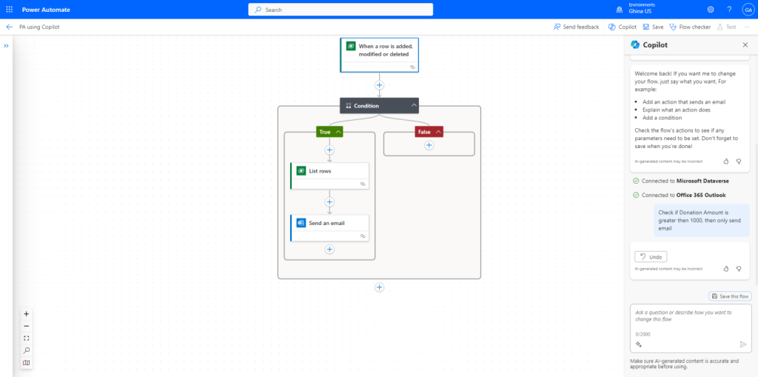
Task: Open the help question mark icon
Action: click(729, 10)
